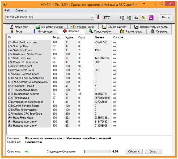Open the Случайный тест tab
Screen dimensions: 178x159
pyautogui.click(x=115, y=27)
